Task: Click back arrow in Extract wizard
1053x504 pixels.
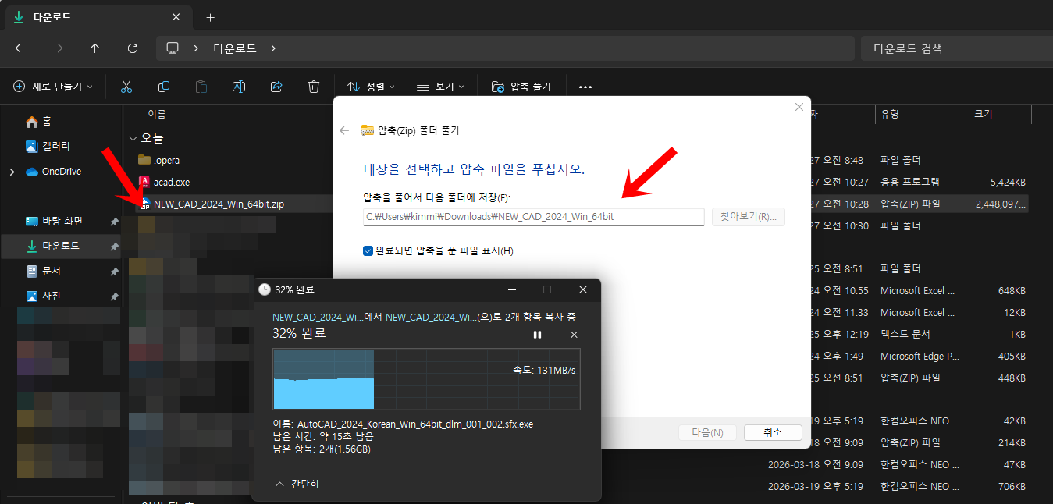Action: (x=344, y=130)
